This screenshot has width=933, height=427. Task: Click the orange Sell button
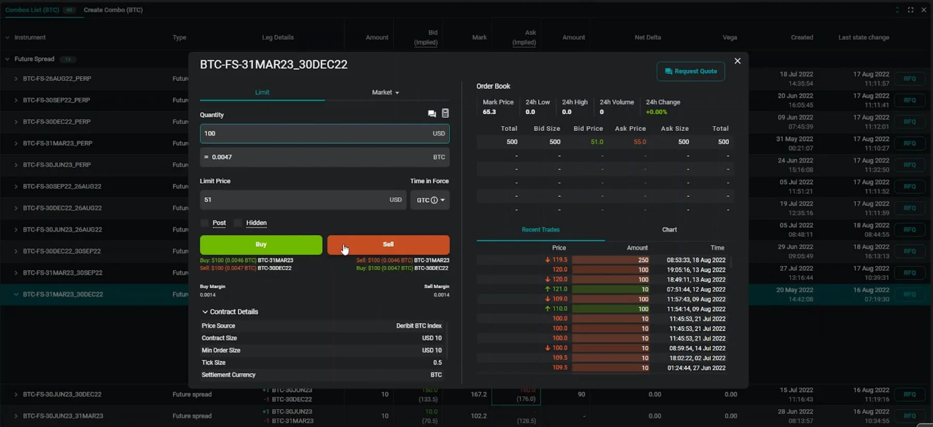[388, 245]
